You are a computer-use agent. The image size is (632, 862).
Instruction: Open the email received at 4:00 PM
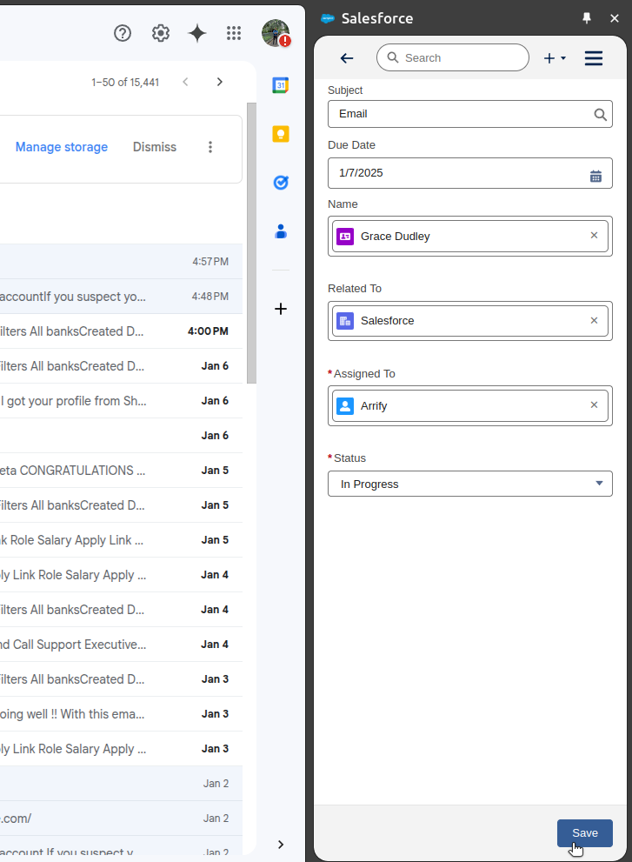121,331
